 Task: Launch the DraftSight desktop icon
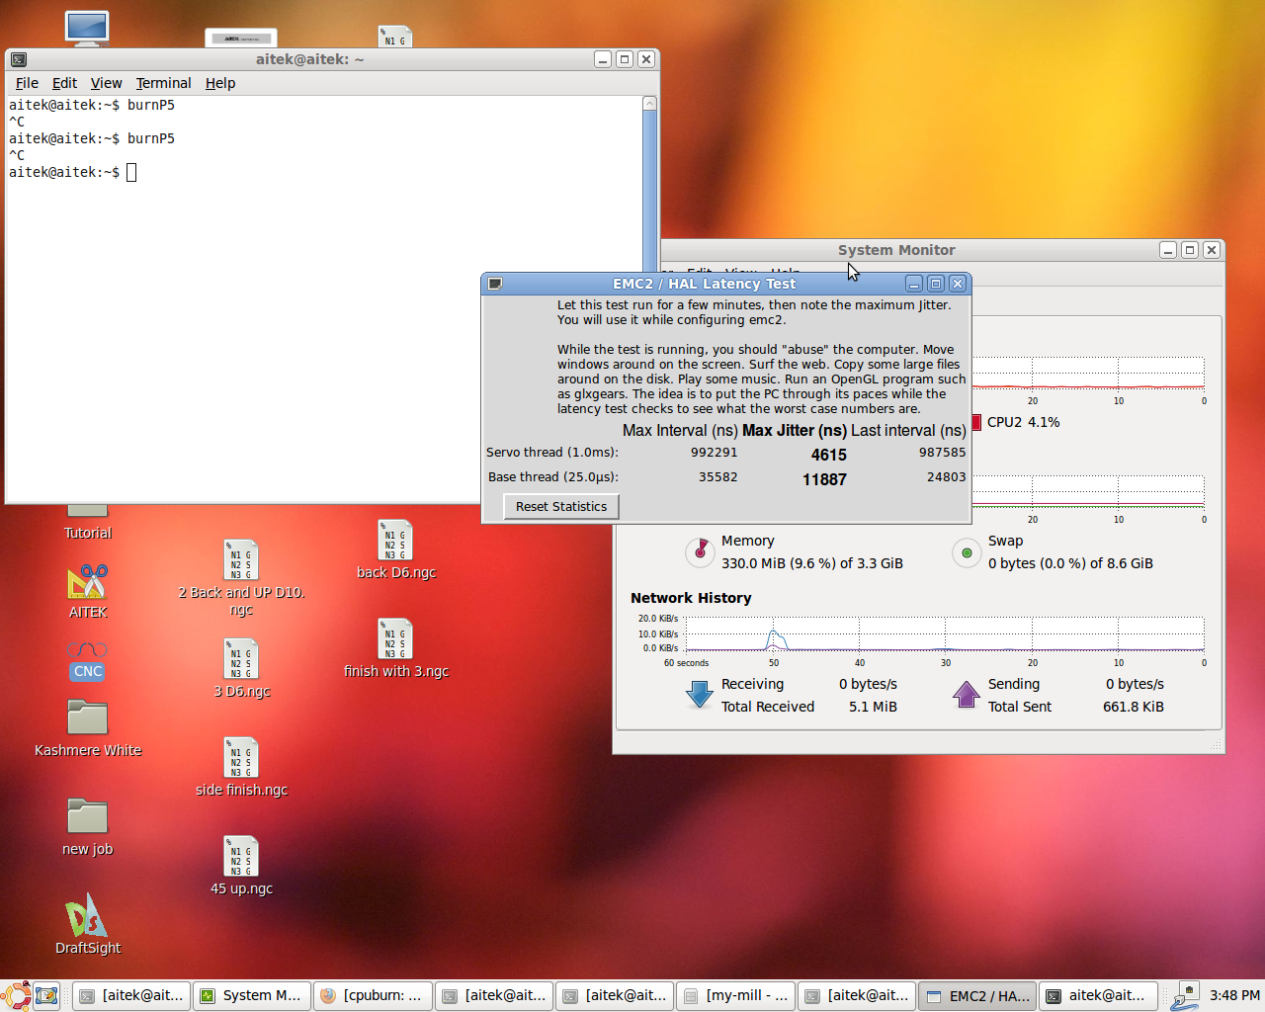point(87,916)
